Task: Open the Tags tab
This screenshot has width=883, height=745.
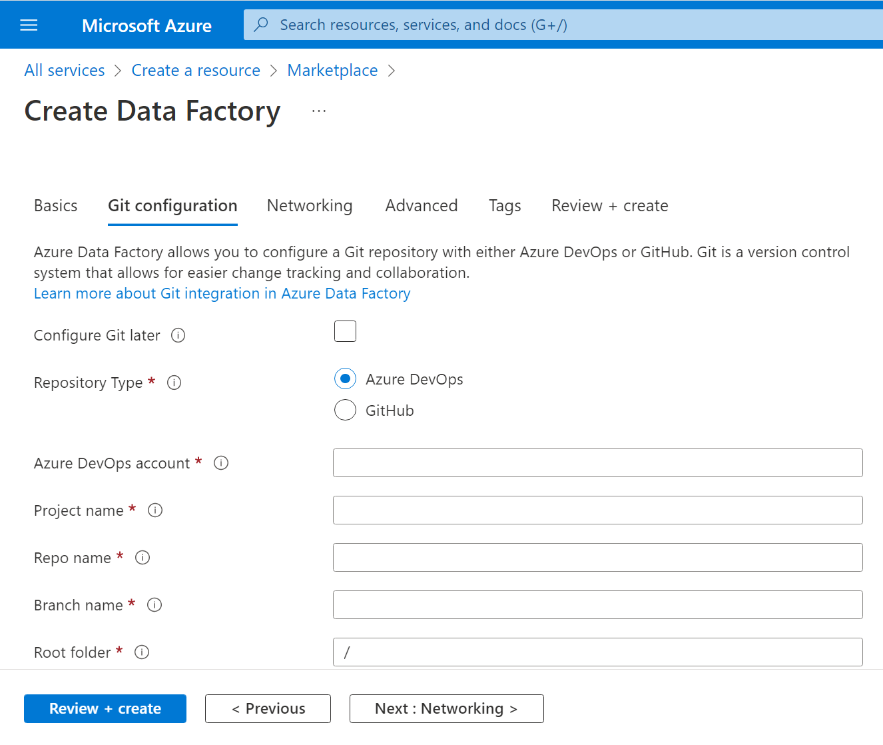Action: 505,206
